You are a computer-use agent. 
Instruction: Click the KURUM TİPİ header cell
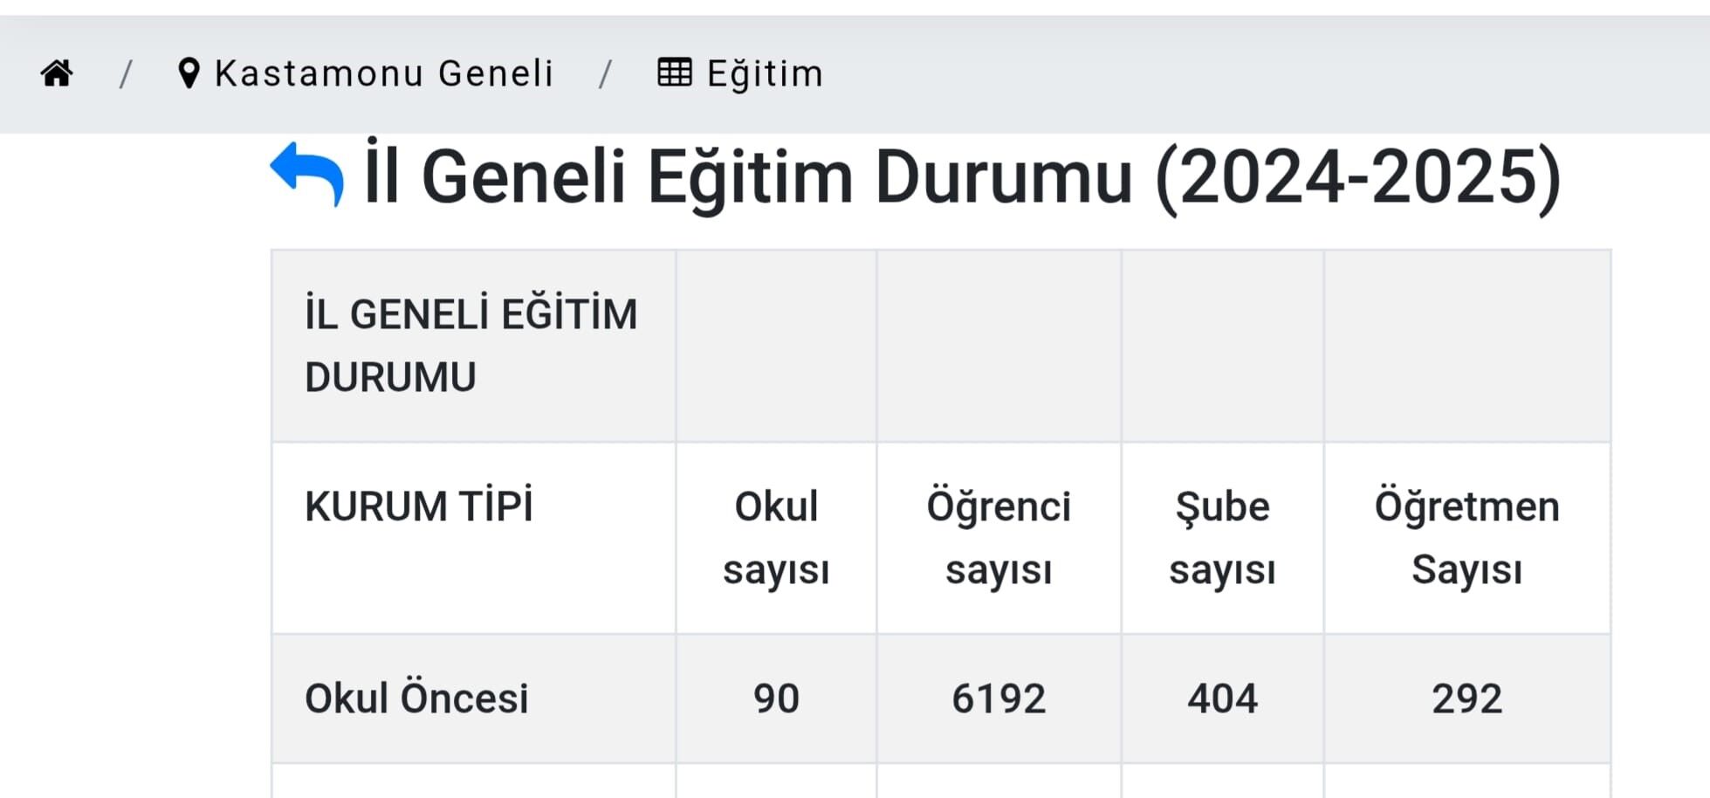[x=421, y=506]
